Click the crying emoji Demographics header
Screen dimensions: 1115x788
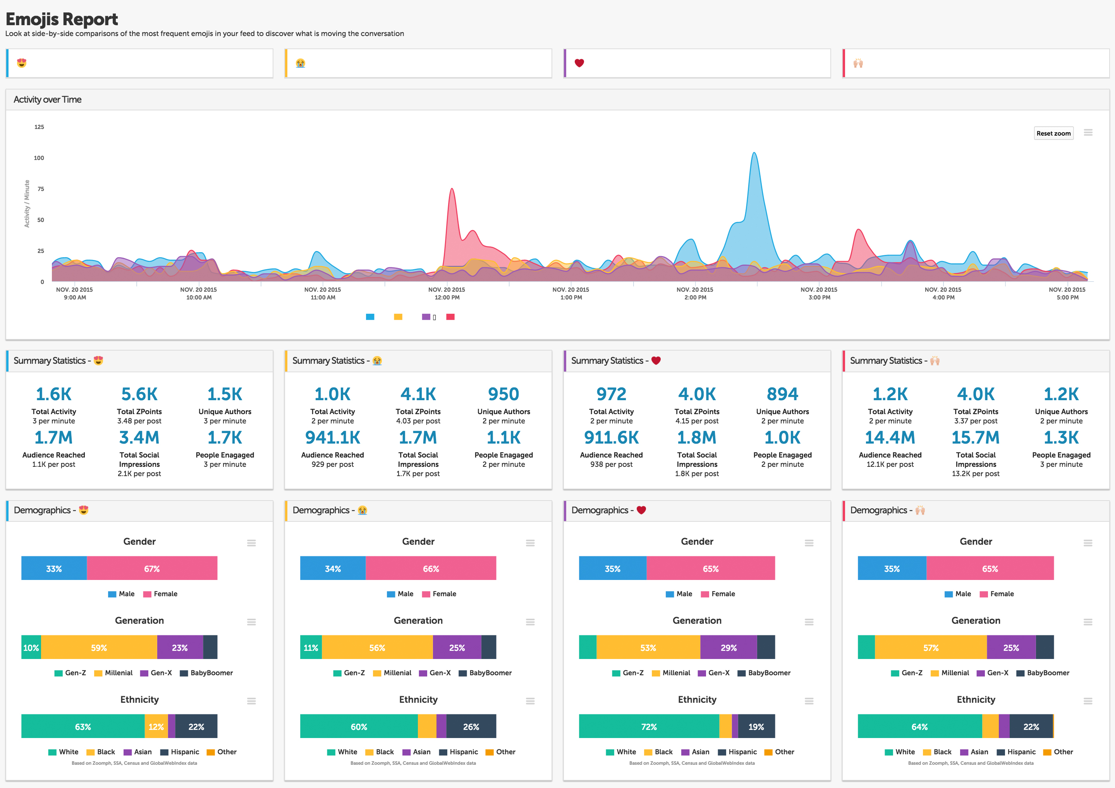click(x=418, y=511)
